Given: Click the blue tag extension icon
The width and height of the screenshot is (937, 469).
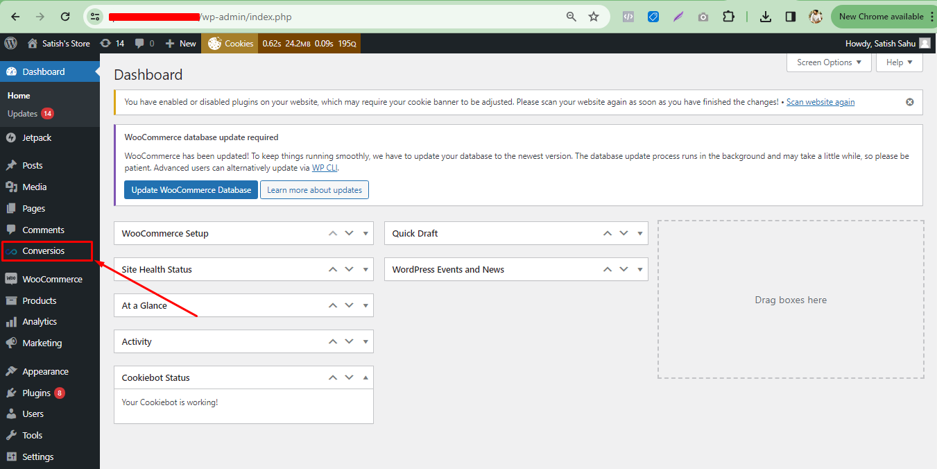Looking at the screenshot, I should pos(653,17).
